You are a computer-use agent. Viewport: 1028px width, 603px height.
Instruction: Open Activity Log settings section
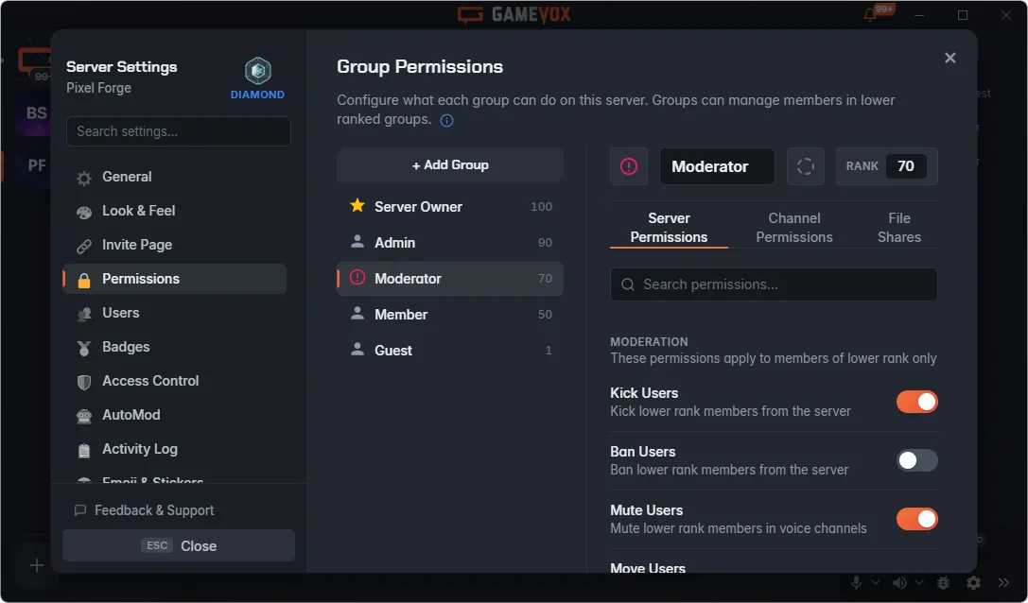pyautogui.click(x=174, y=450)
